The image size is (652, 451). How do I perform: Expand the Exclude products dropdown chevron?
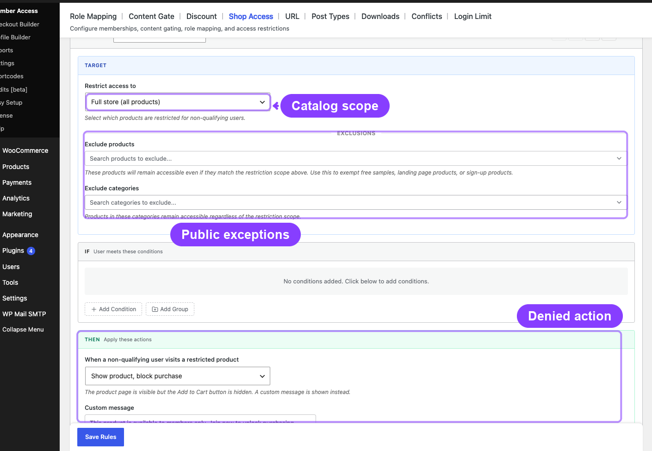619,158
